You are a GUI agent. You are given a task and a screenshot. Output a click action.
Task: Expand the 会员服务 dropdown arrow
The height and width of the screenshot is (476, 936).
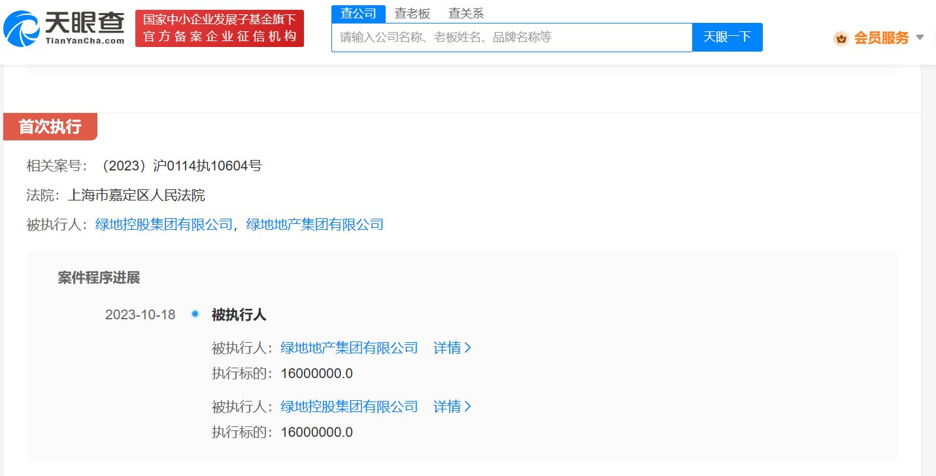coord(920,38)
